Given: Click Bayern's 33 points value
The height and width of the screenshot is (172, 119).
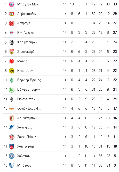Looking at the screenshot, I should point(115,4).
